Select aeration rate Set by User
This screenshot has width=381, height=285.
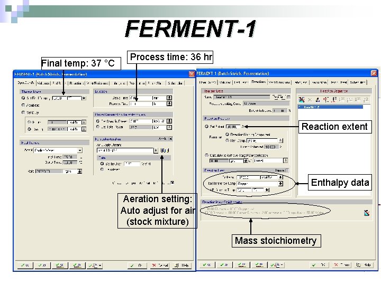tap(102, 164)
